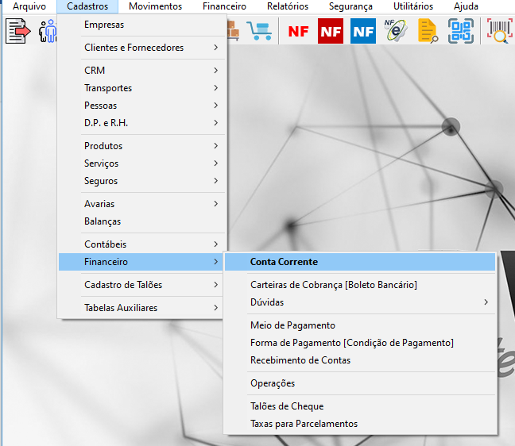This screenshot has width=515, height=446.
Task: Expand the Contábeis submenu
Action: tap(142, 244)
